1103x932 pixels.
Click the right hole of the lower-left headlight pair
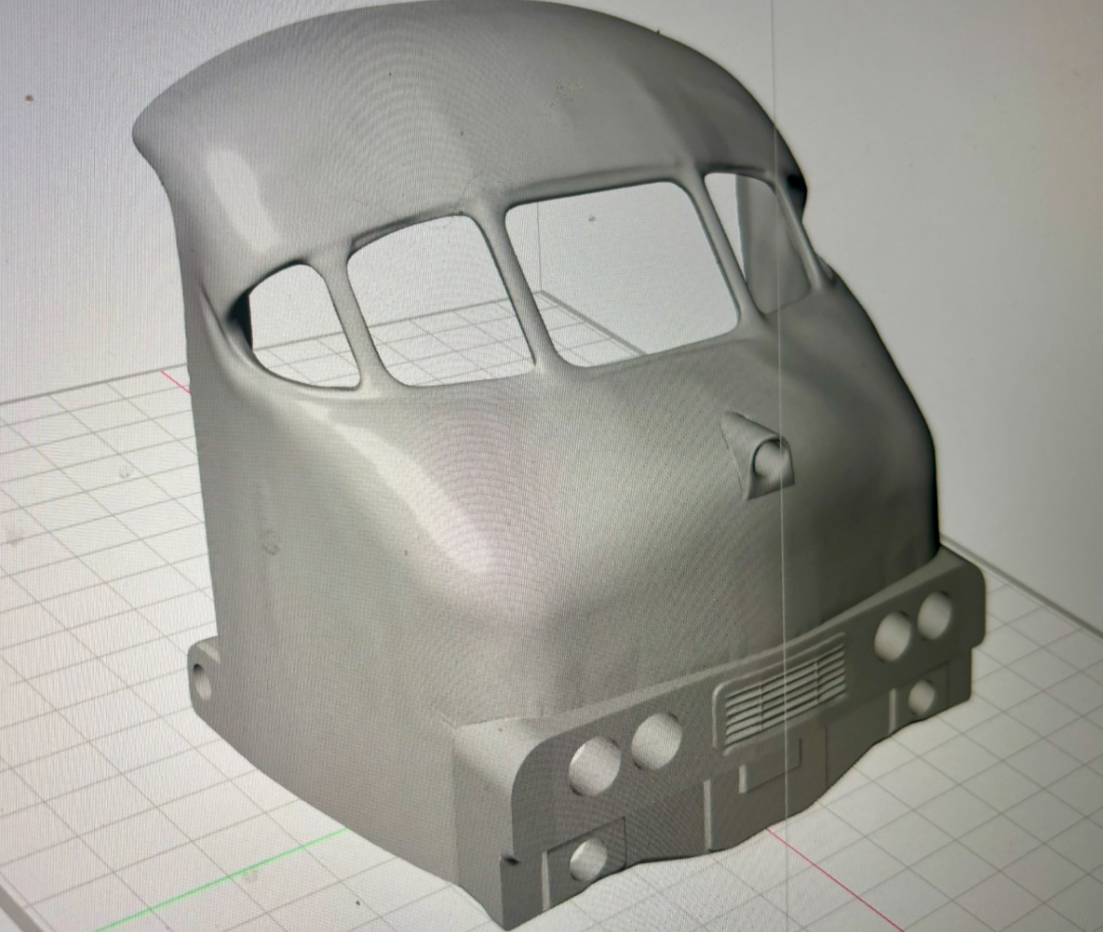click(657, 740)
